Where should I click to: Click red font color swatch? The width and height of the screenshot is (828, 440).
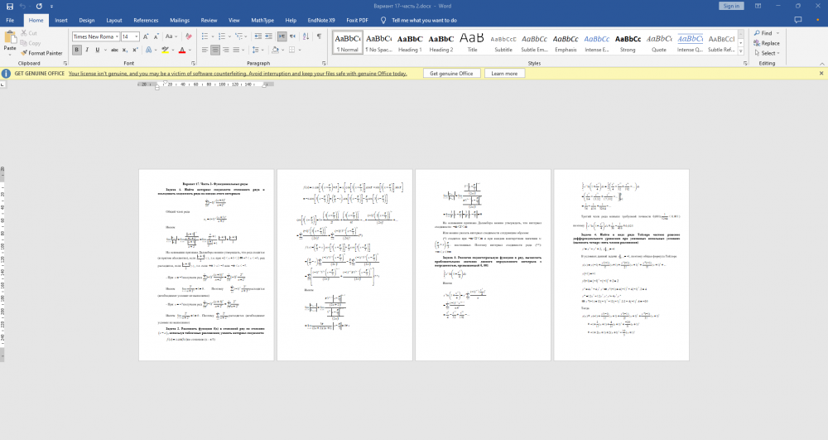pos(182,50)
